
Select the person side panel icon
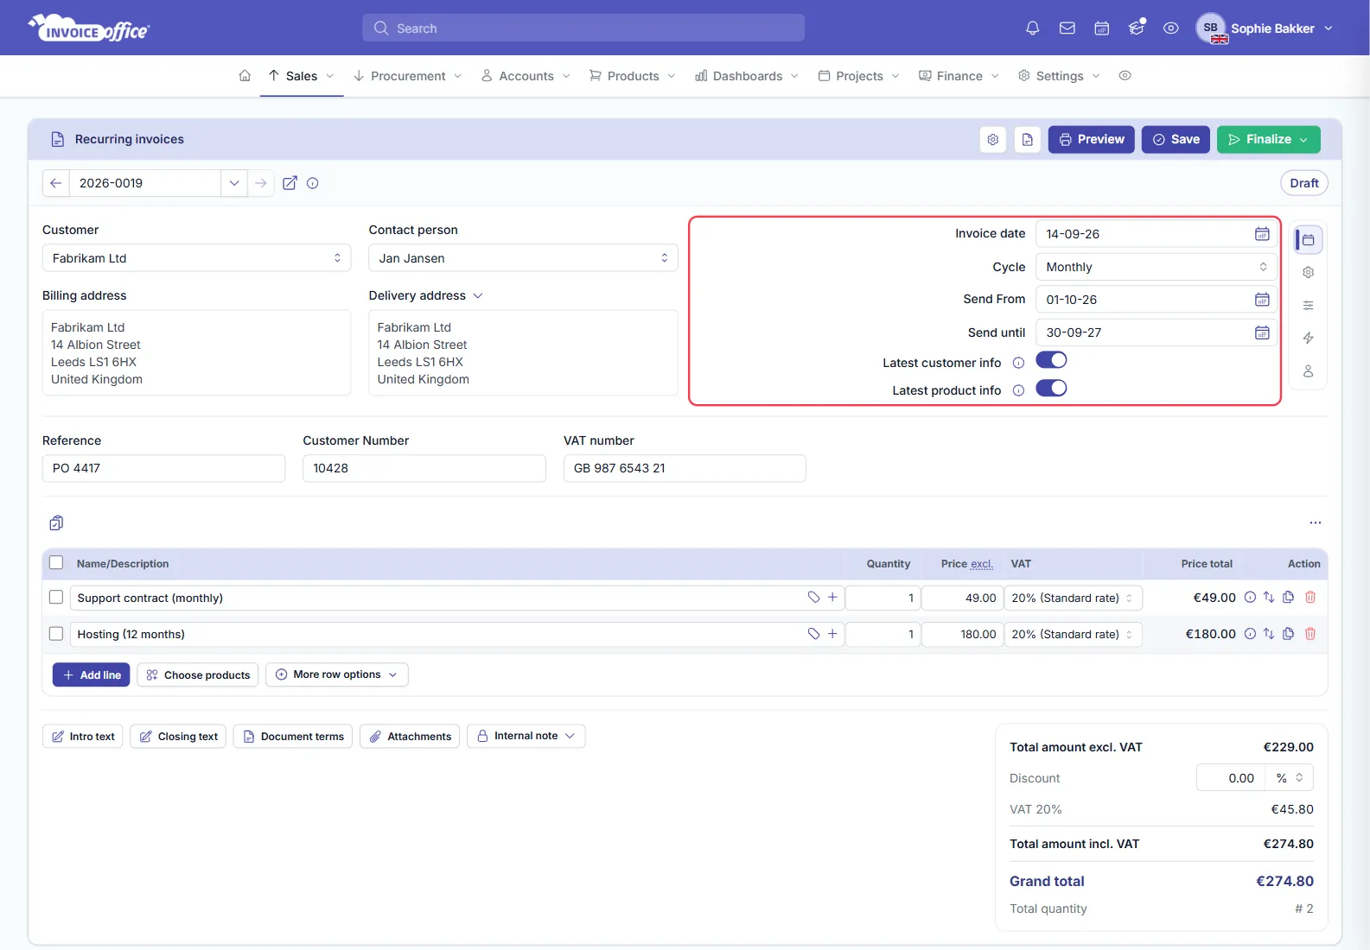click(1309, 371)
